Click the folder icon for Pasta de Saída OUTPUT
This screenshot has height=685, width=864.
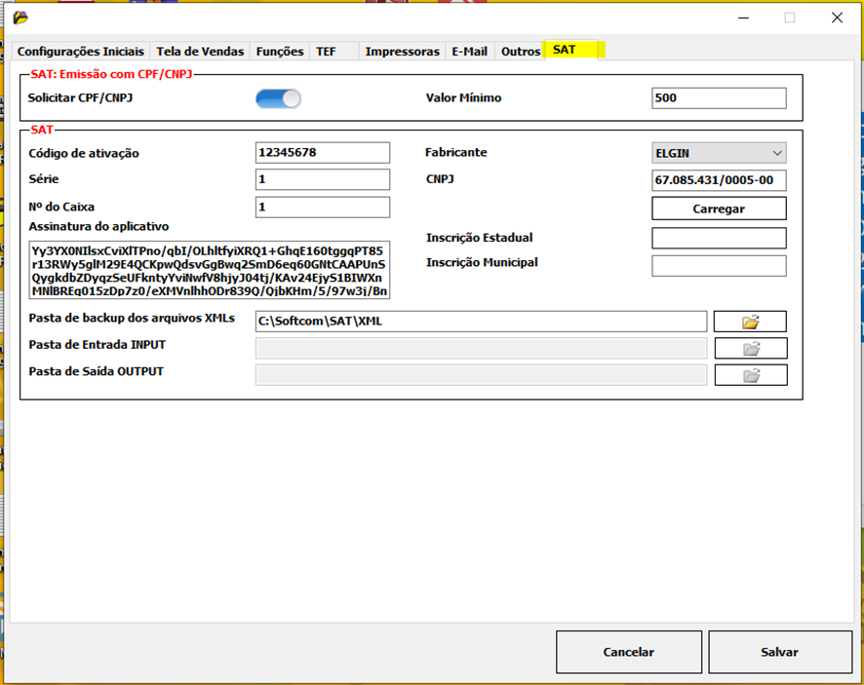pyautogui.click(x=750, y=375)
